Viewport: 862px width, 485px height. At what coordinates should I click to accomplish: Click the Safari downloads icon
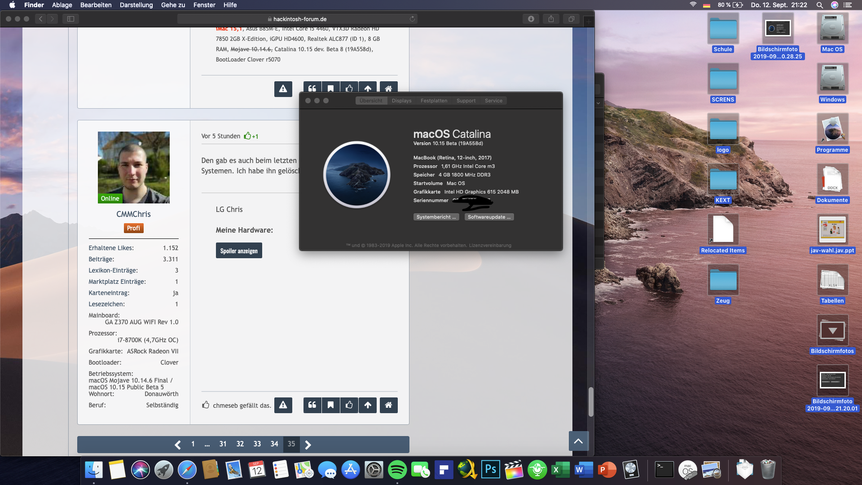pyautogui.click(x=531, y=19)
